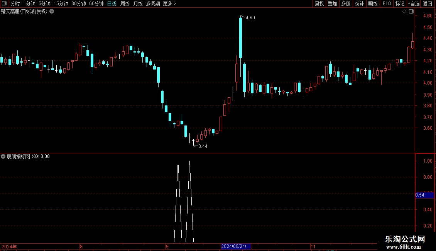Click the 2024/09/24 date marker
This screenshot has height=251, width=436.
click(236, 246)
